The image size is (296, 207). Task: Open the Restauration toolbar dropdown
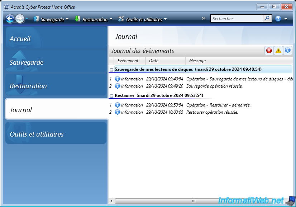pyautogui.click(x=94, y=19)
